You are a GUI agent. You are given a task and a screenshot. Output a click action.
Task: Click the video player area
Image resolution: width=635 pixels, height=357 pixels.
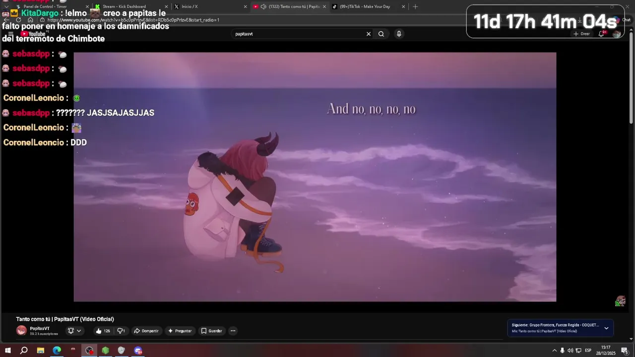(315, 177)
